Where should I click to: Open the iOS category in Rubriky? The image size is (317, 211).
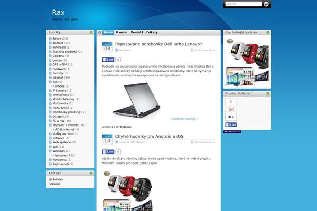pyautogui.click(x=55, y=82)
